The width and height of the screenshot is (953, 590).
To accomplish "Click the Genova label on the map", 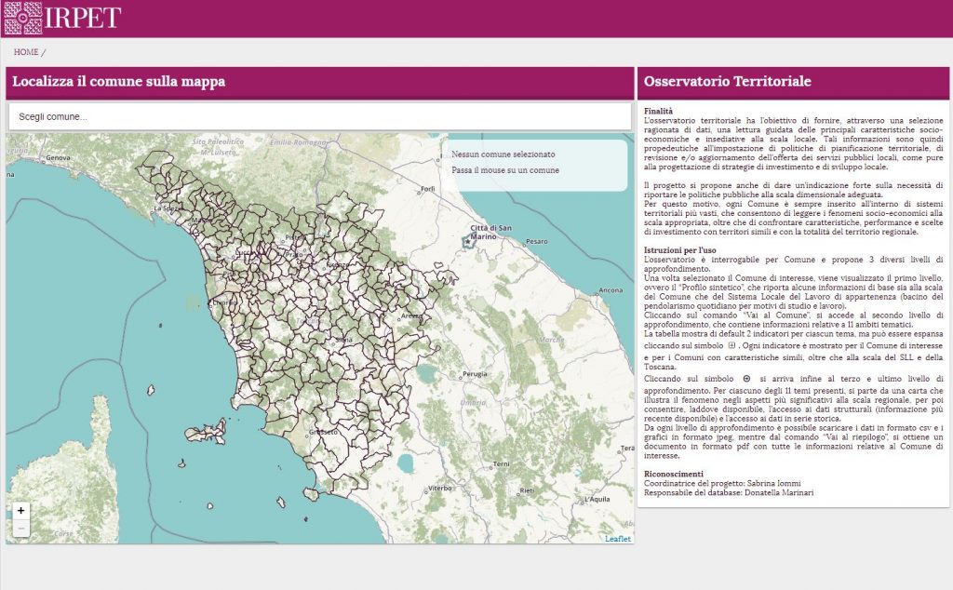I will (58, 158).
